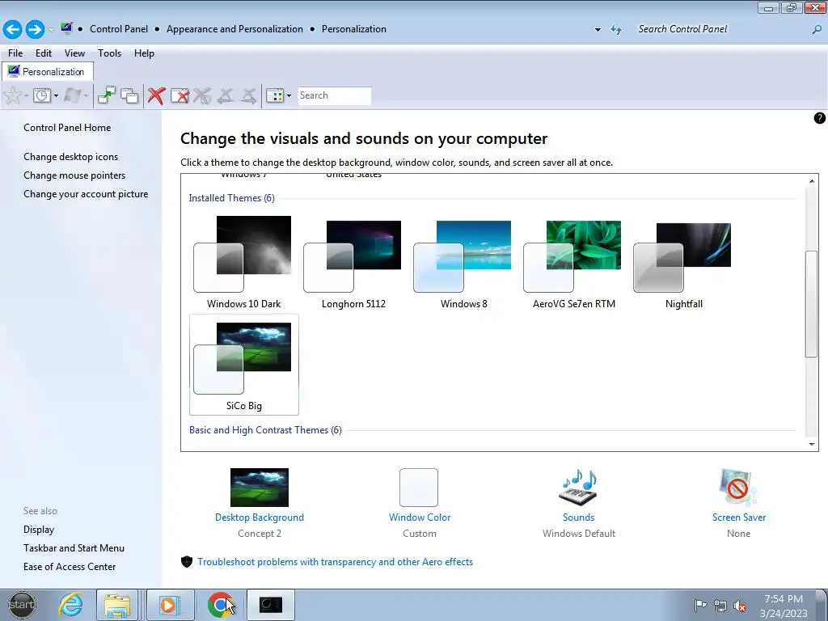This screenshot has width=828, height=621.
Task: Open the View menu
Action: (x=74, y=53)
